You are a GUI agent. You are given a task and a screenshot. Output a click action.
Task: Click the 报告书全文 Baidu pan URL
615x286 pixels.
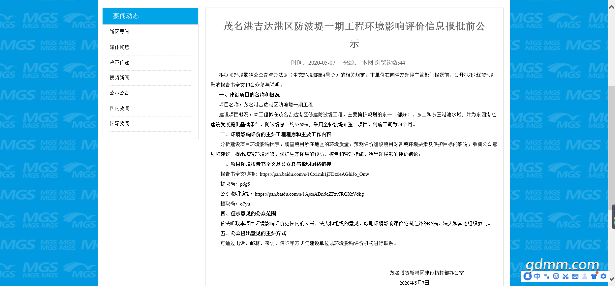314,174
